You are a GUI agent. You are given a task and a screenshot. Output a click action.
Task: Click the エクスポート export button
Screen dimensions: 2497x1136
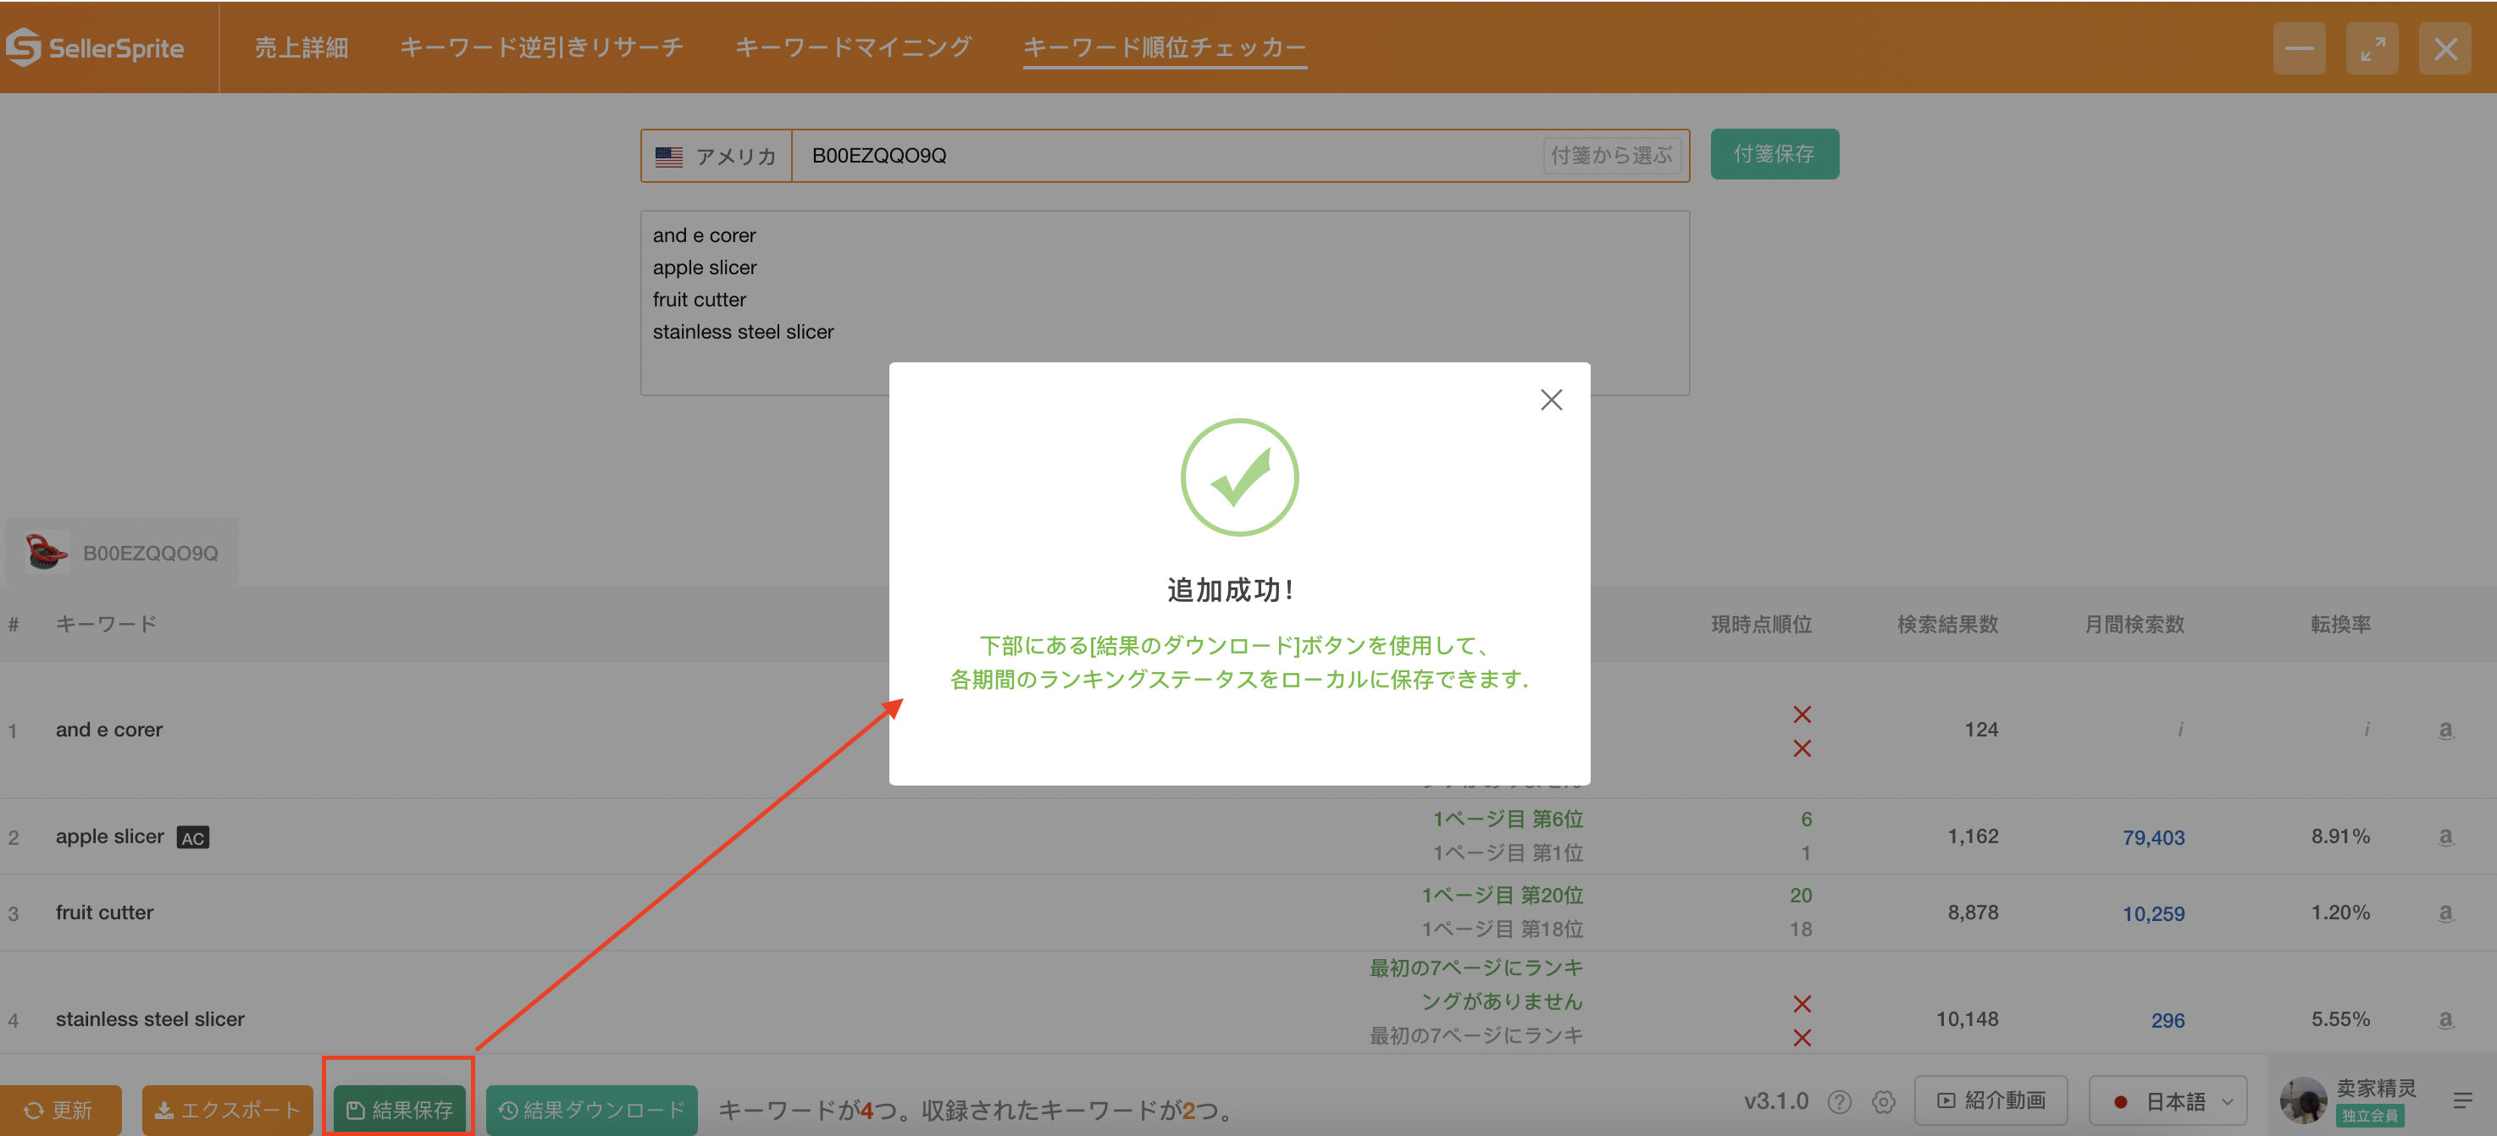pos(228,1109)
